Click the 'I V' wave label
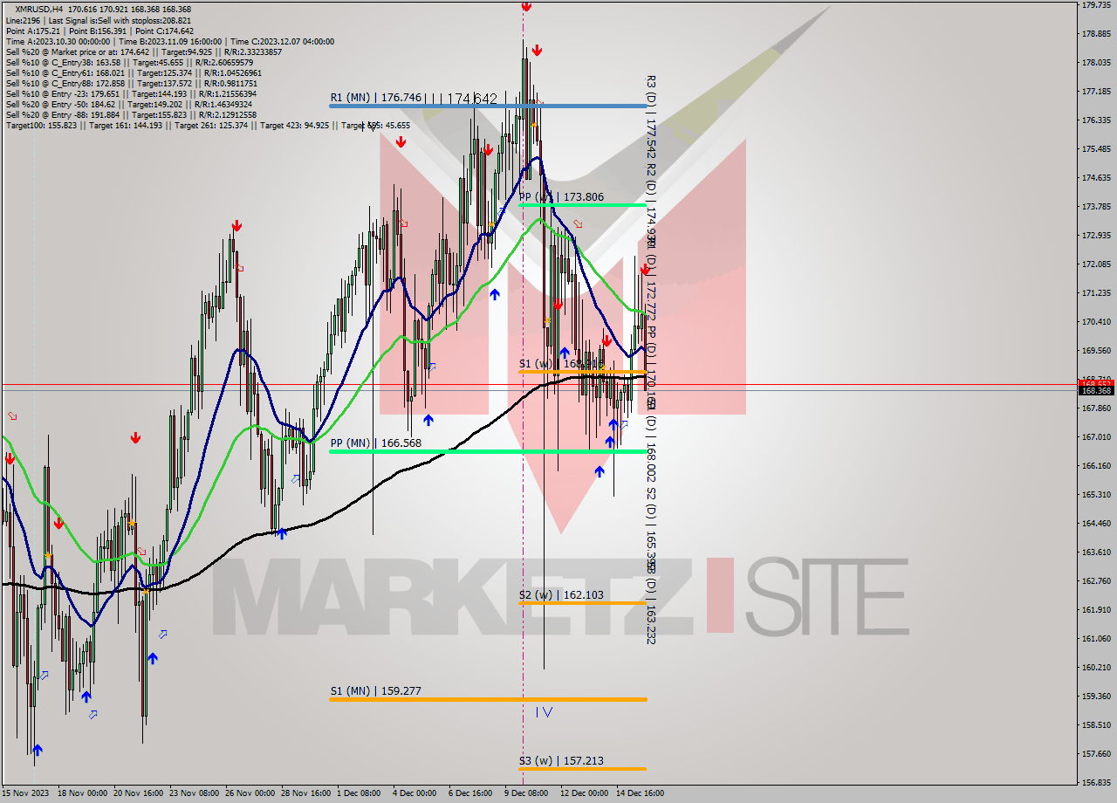 coord(544,712)
